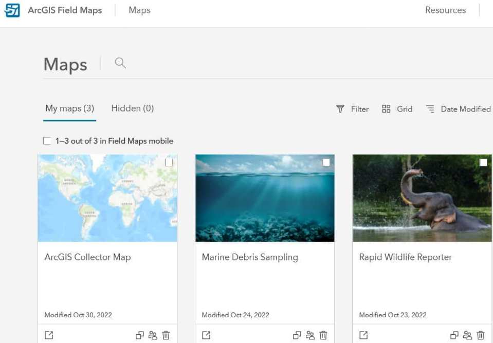Viewport: 493px width, 343px height.
Task: Click the Date Modified sort icon
Action: (x=430, y=109)
